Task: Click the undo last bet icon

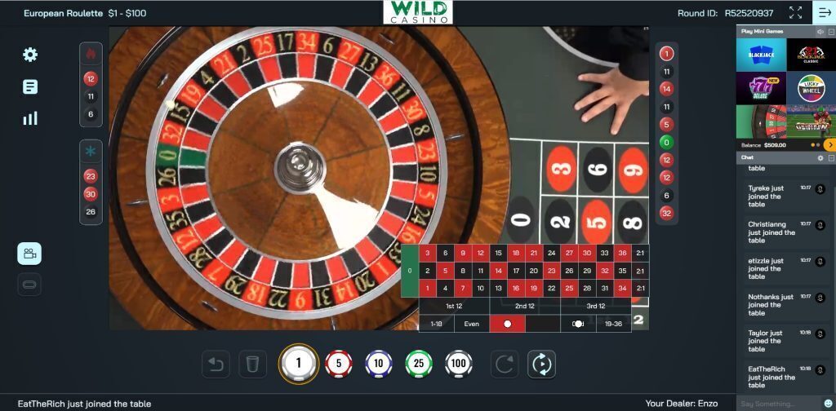Action: click(x=216, y=365)
